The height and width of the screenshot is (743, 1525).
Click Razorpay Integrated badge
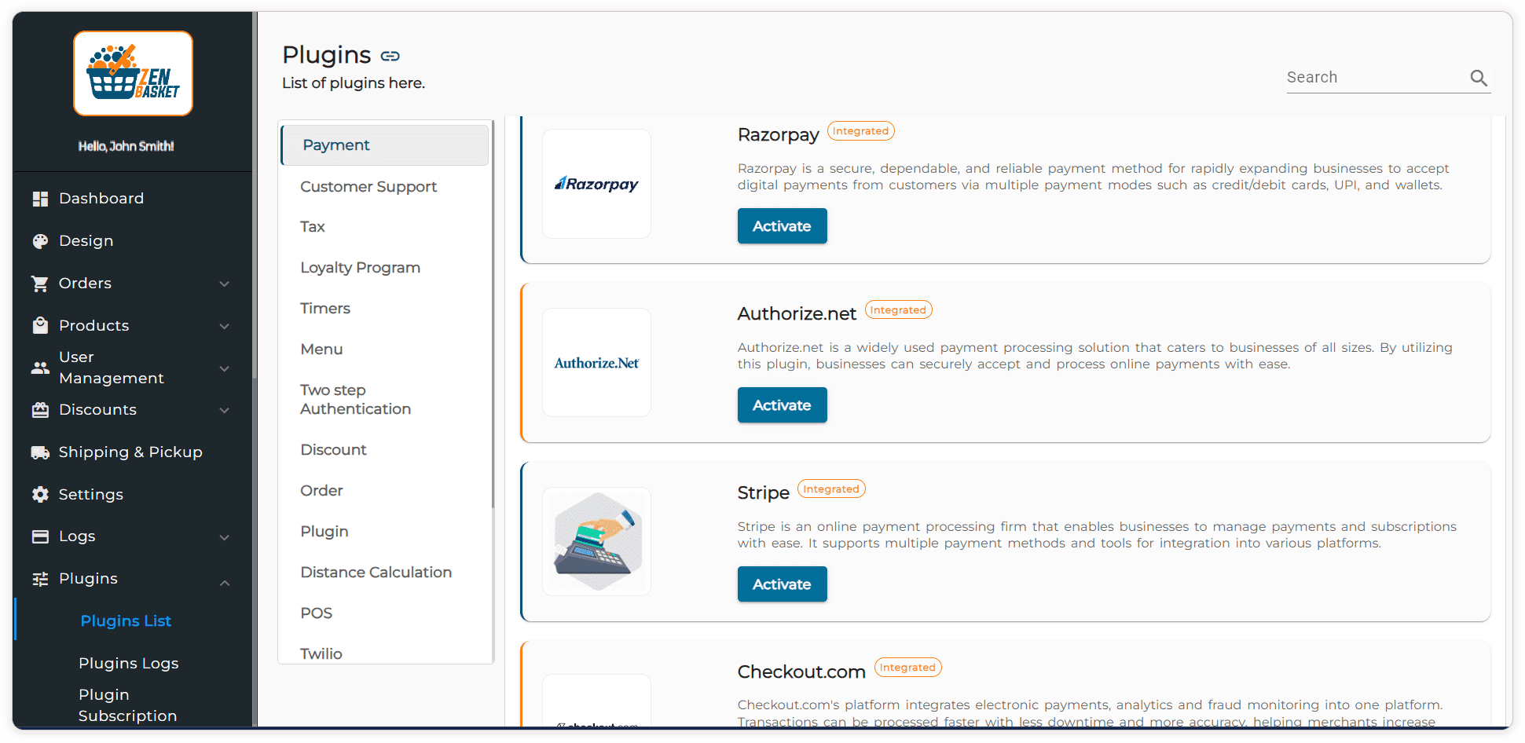(x=861, y=131)
